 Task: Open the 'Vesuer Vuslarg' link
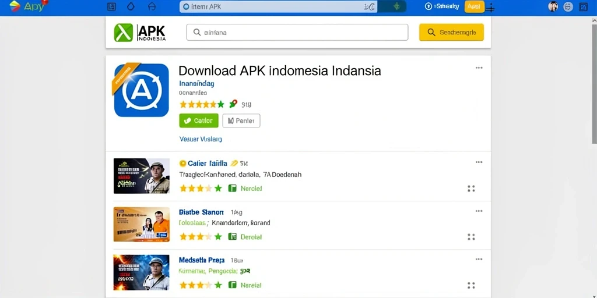[201, 139]
